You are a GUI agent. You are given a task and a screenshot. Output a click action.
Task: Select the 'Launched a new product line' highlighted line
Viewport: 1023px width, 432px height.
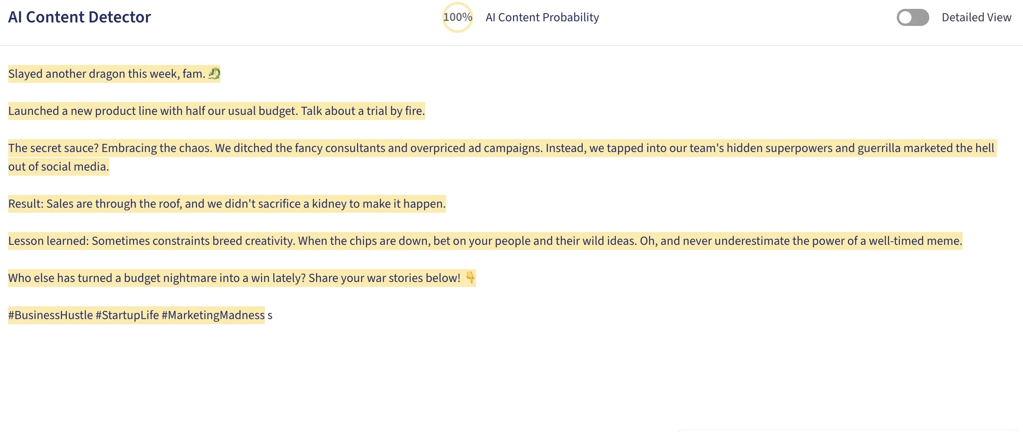(216, 111)
